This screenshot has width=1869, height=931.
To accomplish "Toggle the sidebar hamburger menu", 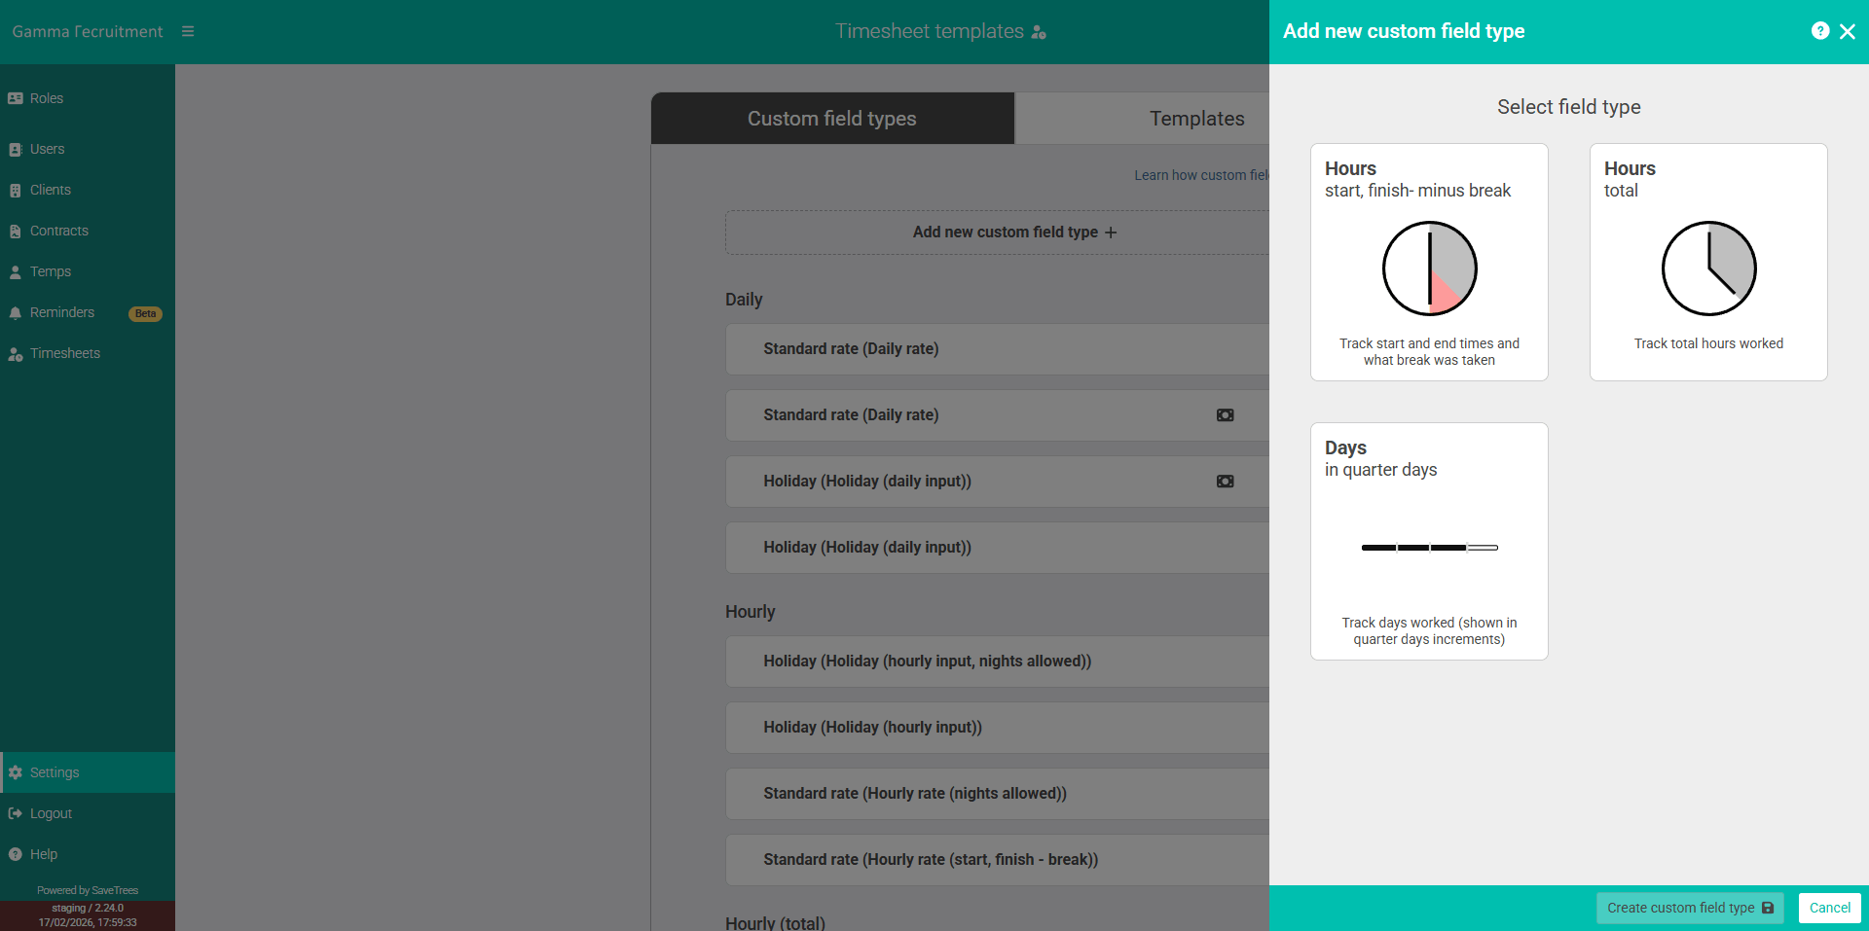I will (188, 30).
